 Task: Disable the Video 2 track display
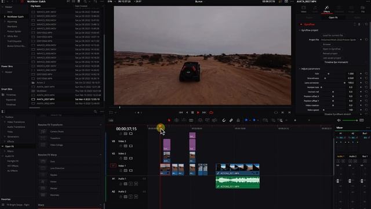tap(131, 158)
